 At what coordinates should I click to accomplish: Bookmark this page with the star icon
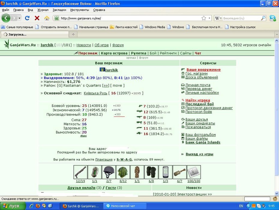204,18
